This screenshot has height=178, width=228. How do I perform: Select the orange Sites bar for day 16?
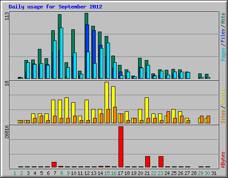(115, 115)
